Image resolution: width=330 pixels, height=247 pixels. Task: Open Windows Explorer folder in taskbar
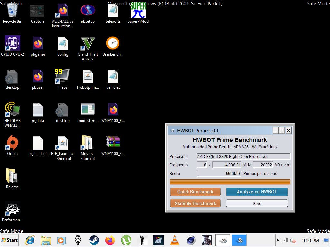point(46,240)
